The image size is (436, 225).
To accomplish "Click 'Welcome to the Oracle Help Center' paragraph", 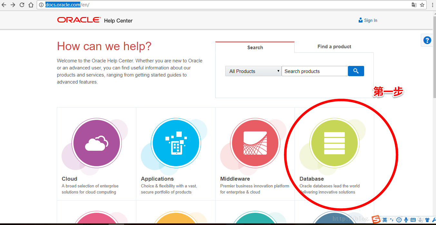I will coord(130,71).
